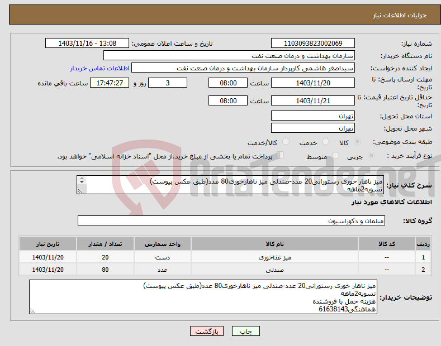Screen dimensions: 441x346
Task: Click the request creator سیداصغر هاشمی field
Action: tap(243, 68)
